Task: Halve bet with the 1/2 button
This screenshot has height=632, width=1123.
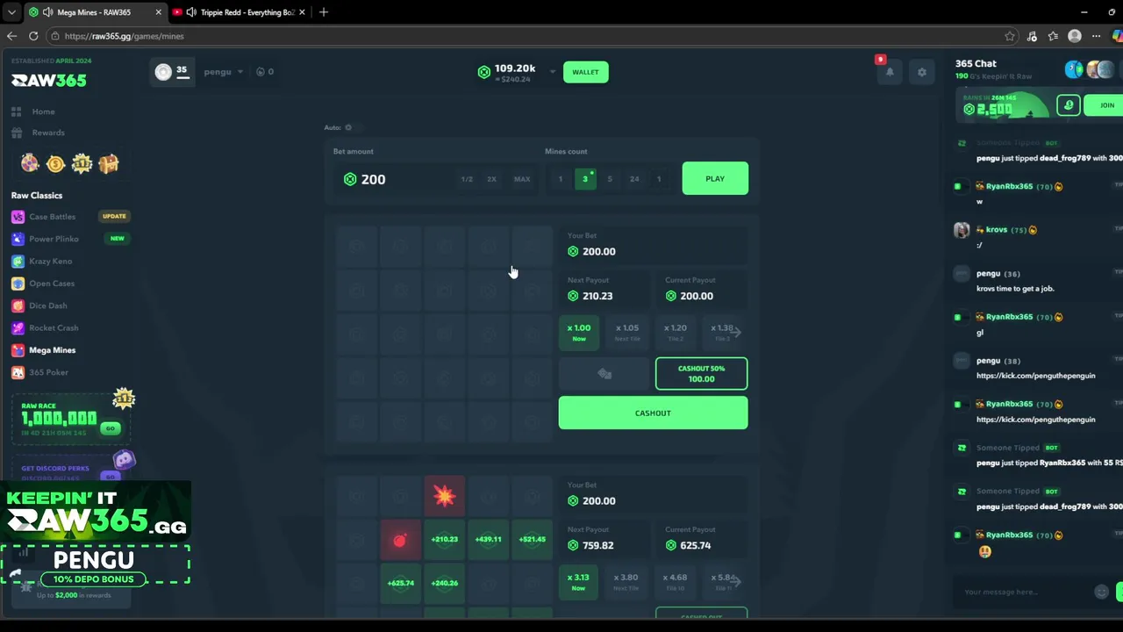Action: pyautogui.click(x=467, y=179)
